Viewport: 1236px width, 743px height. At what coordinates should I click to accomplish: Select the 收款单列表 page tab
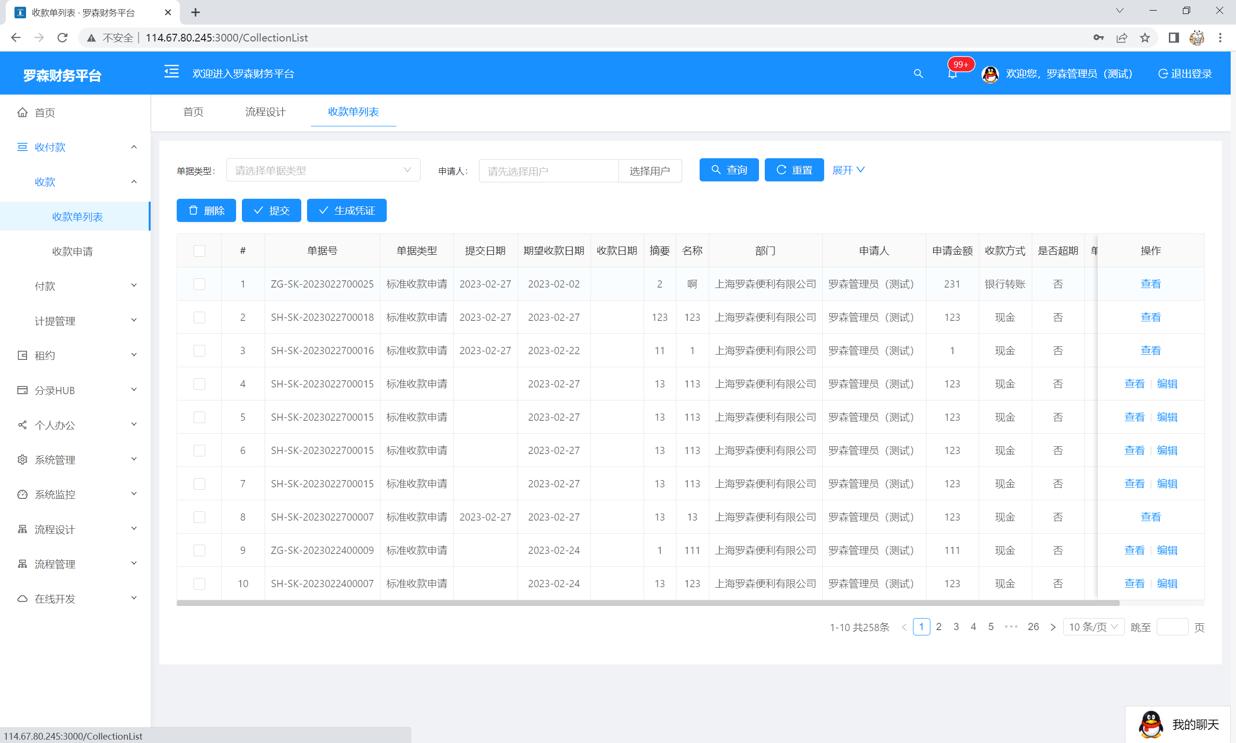click(x=353, y=111)
